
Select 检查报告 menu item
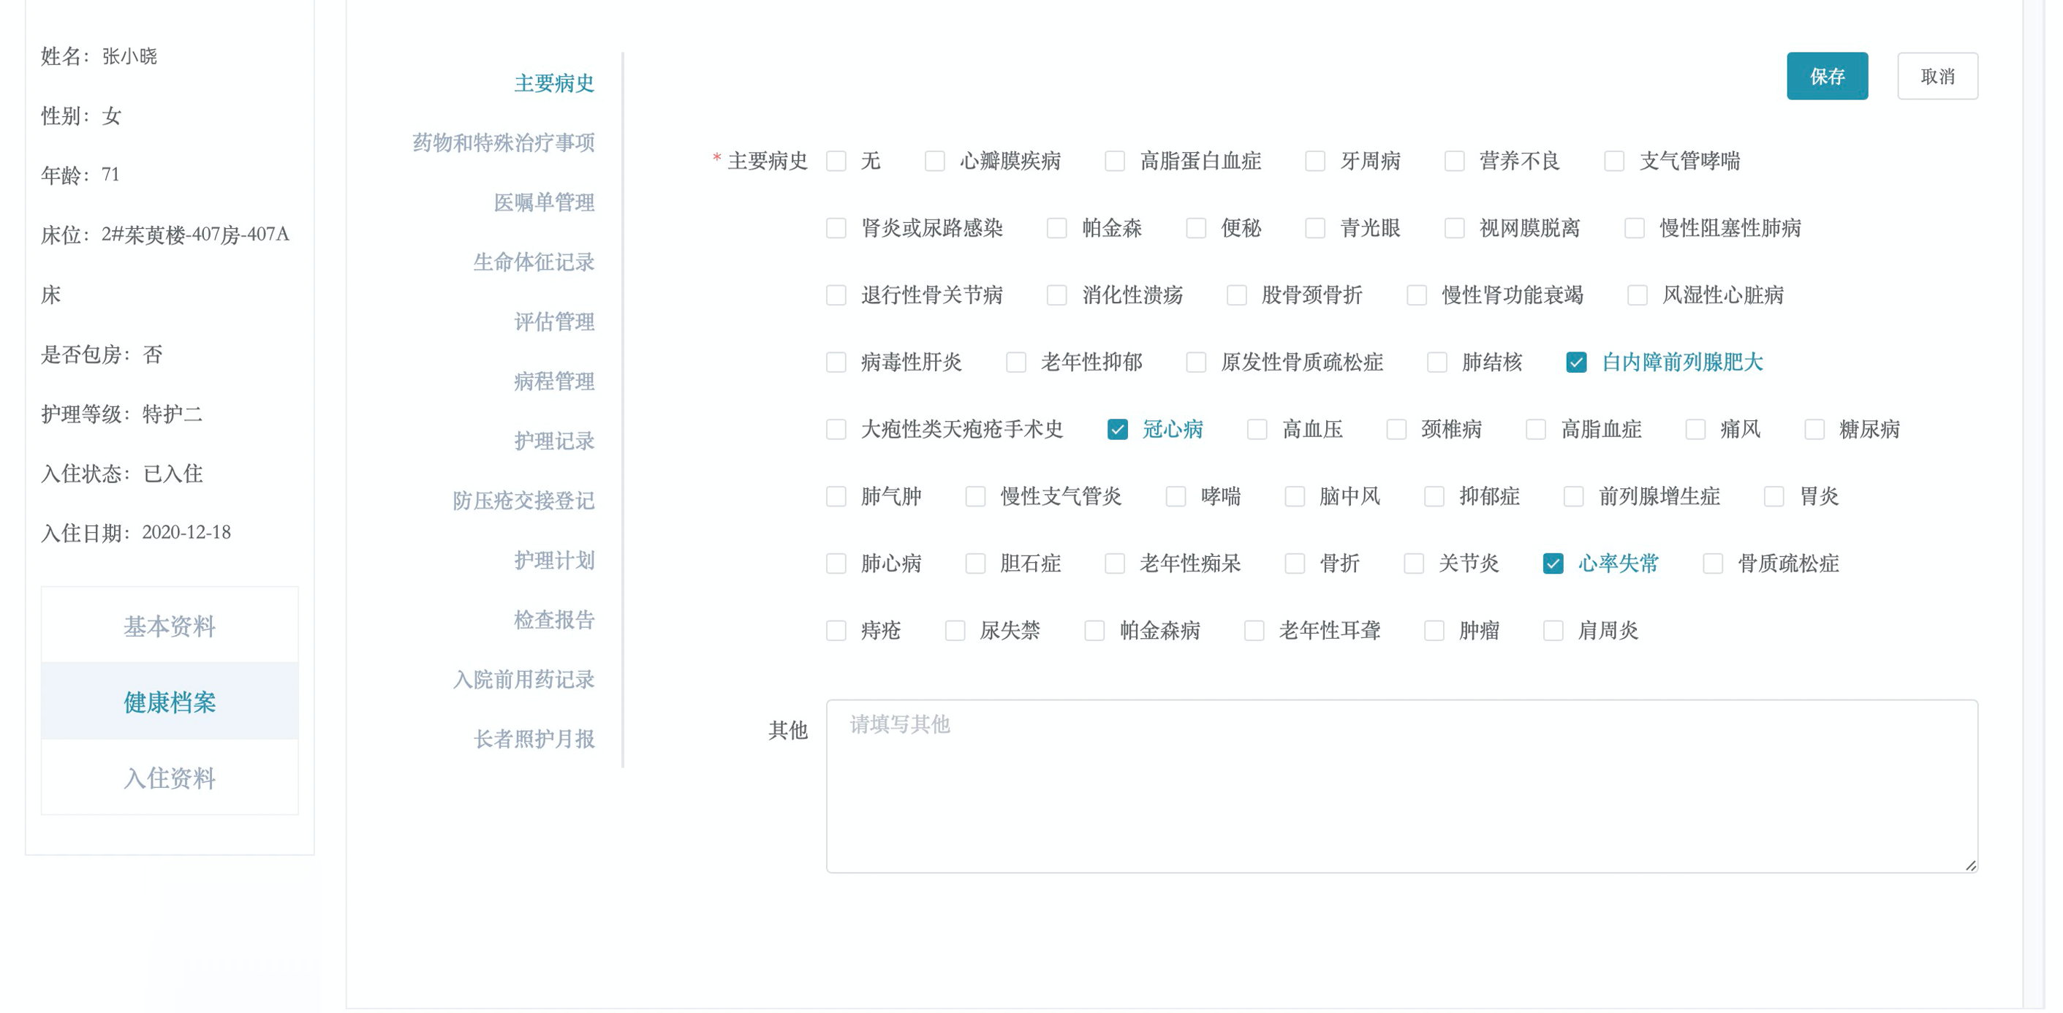[553, 620]
